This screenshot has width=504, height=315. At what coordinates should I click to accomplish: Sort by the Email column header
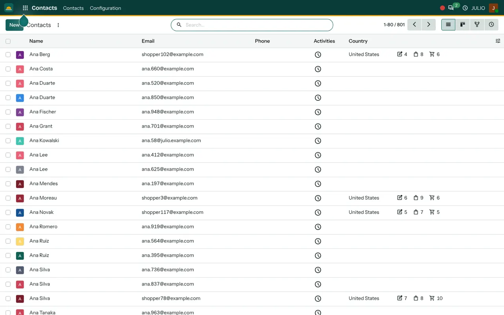(148, 41)
